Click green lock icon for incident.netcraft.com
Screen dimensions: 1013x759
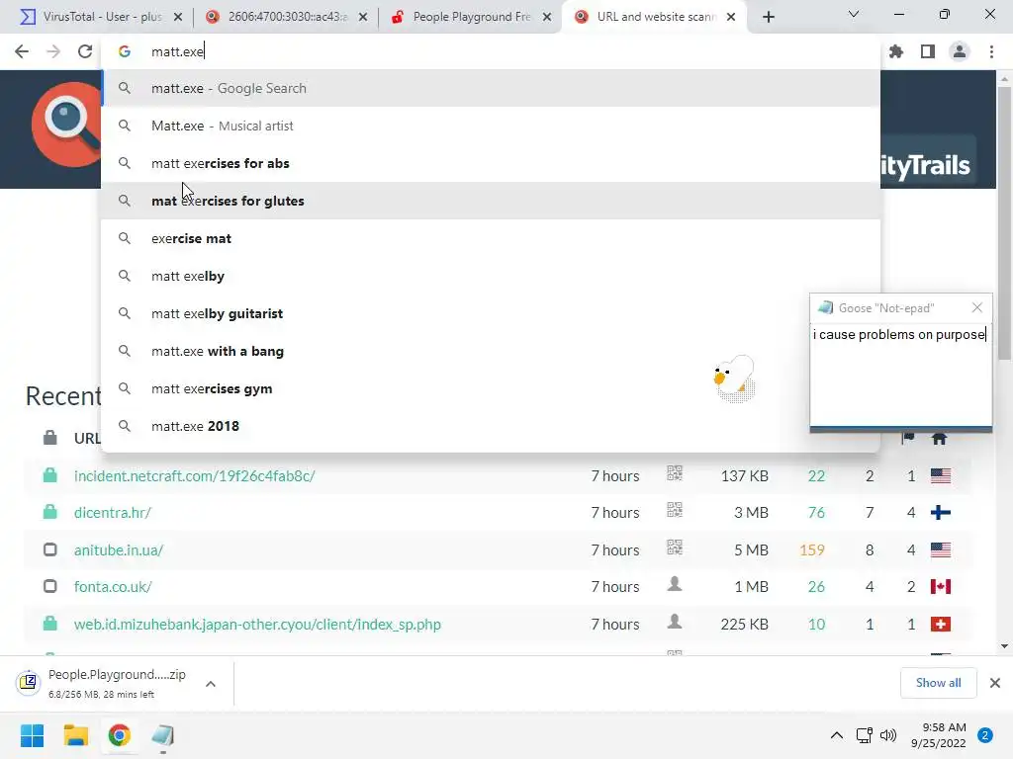49,475
